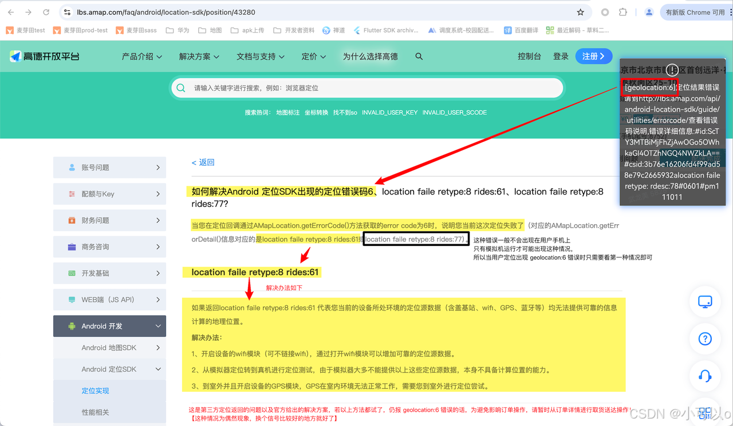Click the 注册 register button
The image size is (733, 426).
(x=594, y=56)
